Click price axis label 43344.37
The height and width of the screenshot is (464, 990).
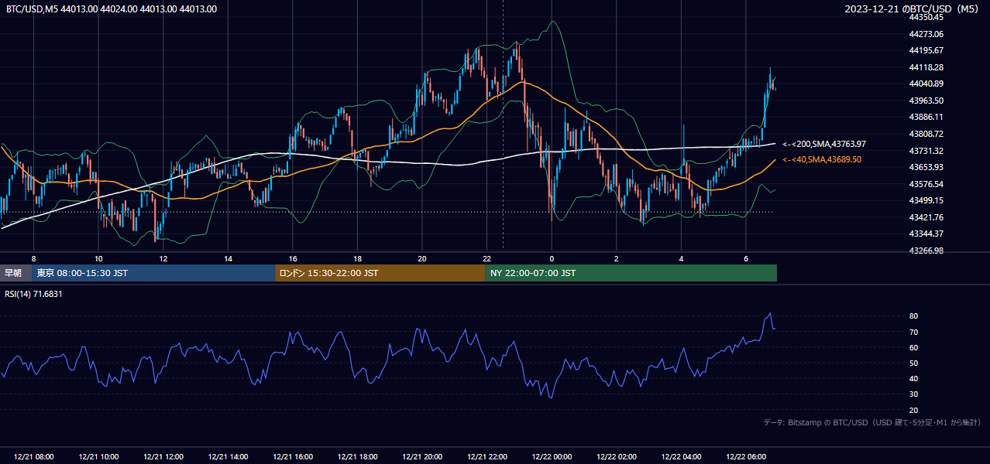pos(926,234)
